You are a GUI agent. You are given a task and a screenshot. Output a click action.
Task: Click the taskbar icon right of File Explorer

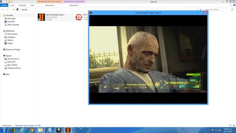50,130
